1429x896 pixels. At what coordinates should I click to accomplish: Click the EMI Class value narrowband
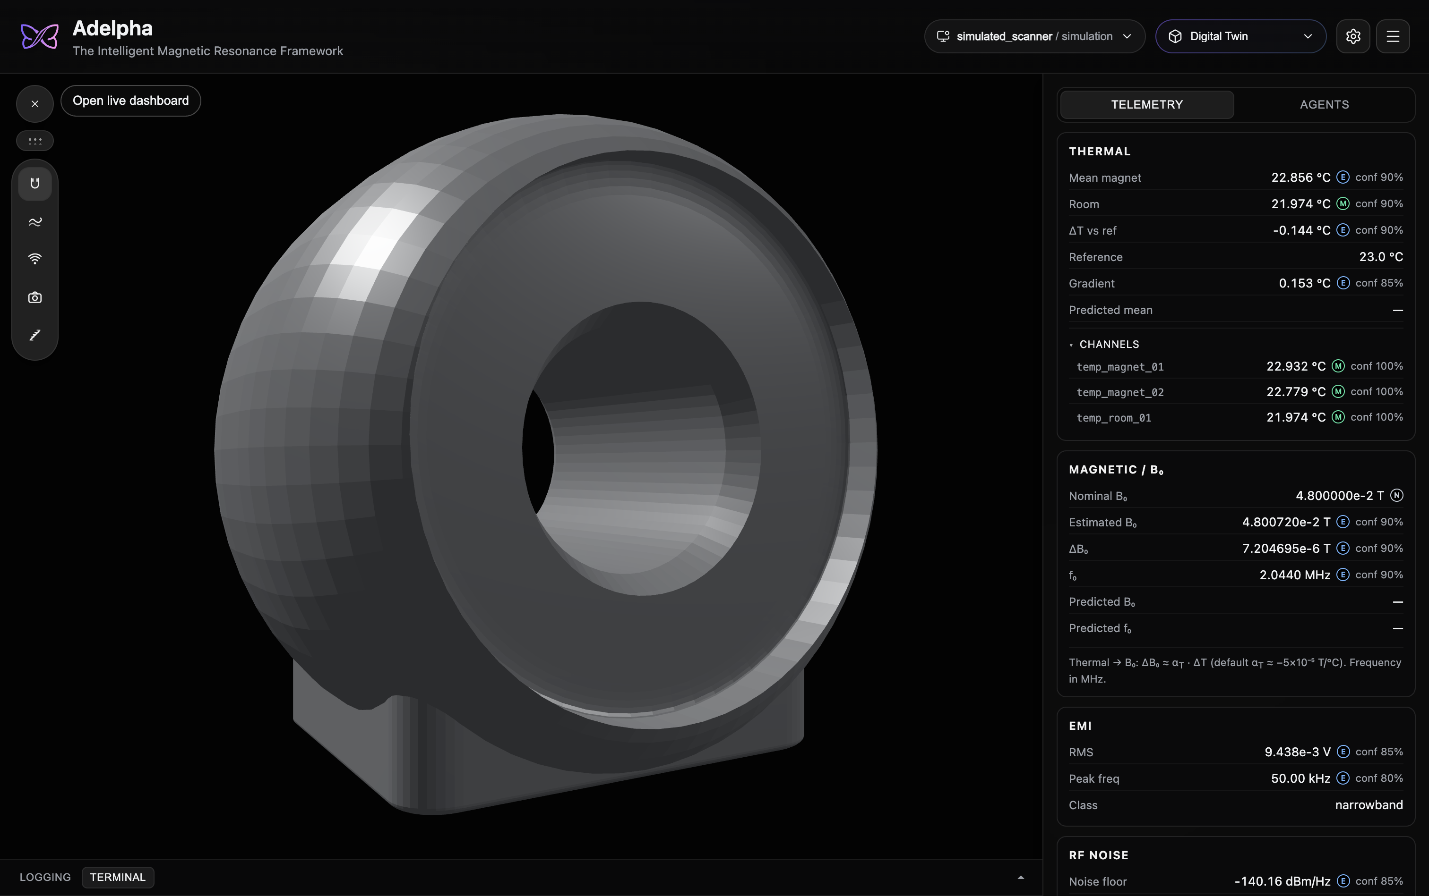tap(1369, 805)
